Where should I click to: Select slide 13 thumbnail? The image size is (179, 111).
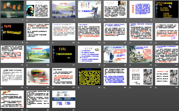(x=141, y=32)
